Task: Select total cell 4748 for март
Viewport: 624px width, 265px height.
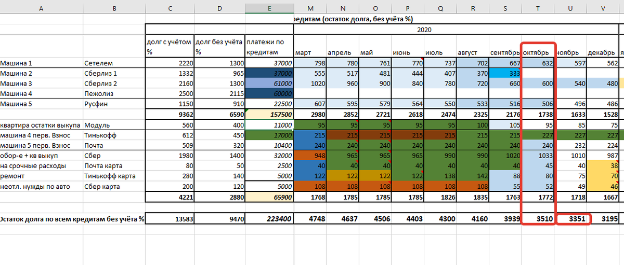Action: [x=309, y=219]
